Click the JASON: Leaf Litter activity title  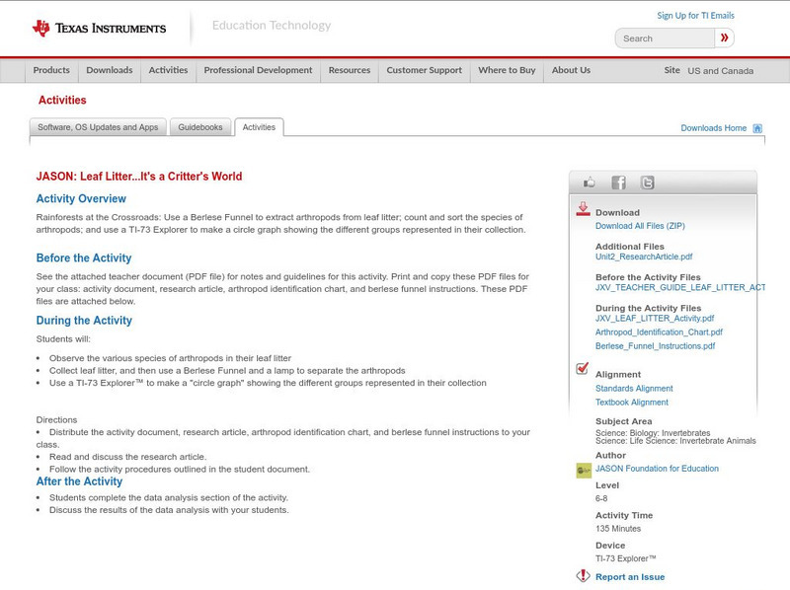tap(139, 177)
